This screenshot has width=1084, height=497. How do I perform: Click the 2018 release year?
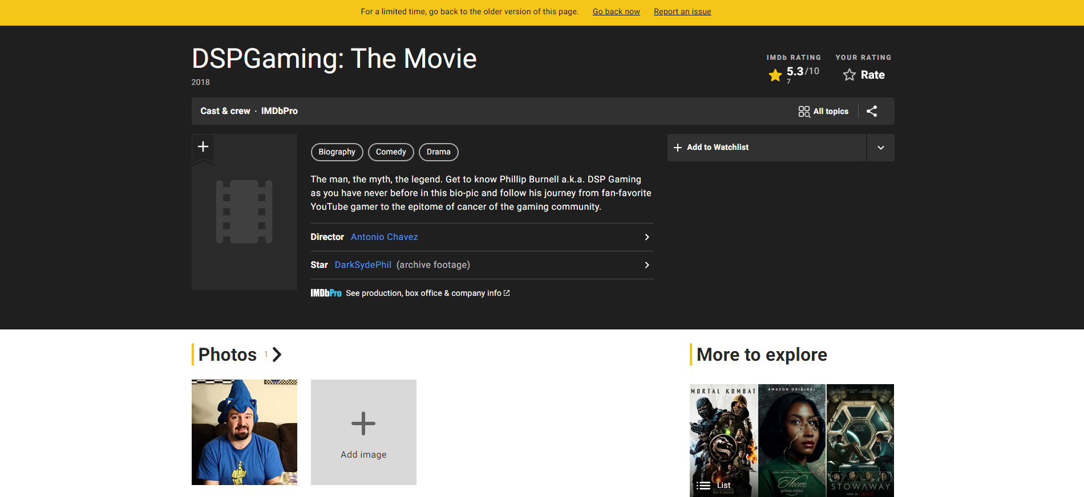click(201, 82)
